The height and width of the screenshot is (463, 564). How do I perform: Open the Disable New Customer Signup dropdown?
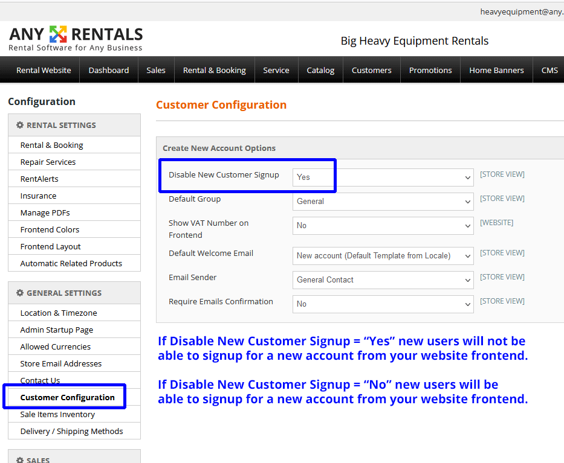click(383, 177)
